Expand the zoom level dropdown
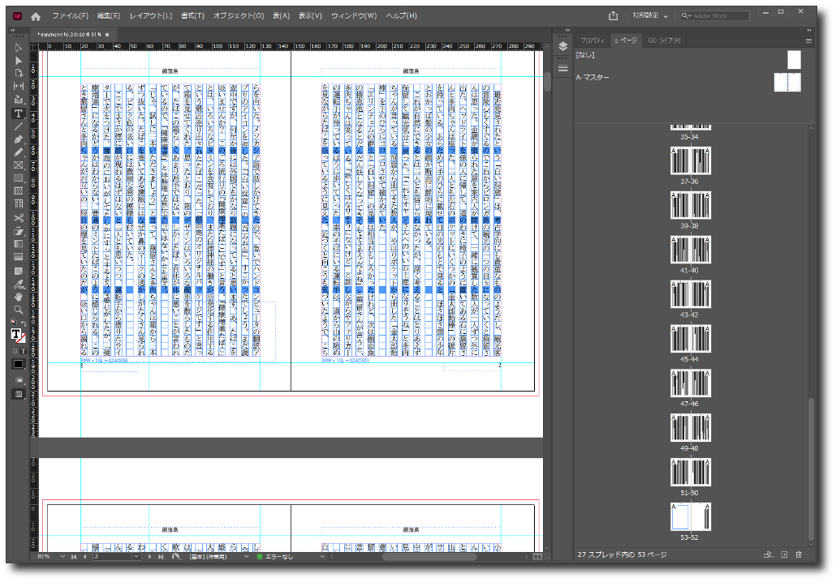This screenshot has width=836, height=582. tap(62, 557)
